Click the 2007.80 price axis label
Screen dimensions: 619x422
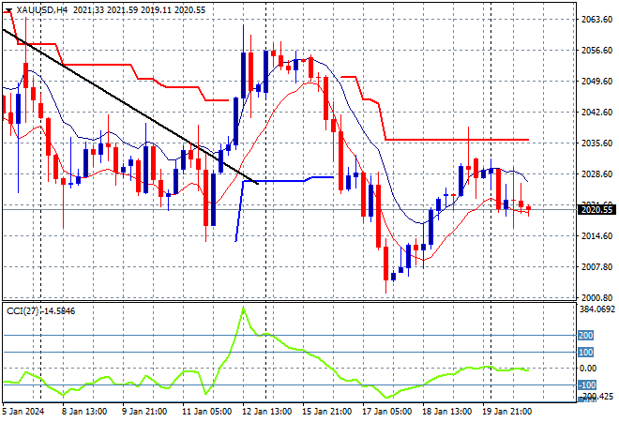pyautogui.click(x=596, y=267)
